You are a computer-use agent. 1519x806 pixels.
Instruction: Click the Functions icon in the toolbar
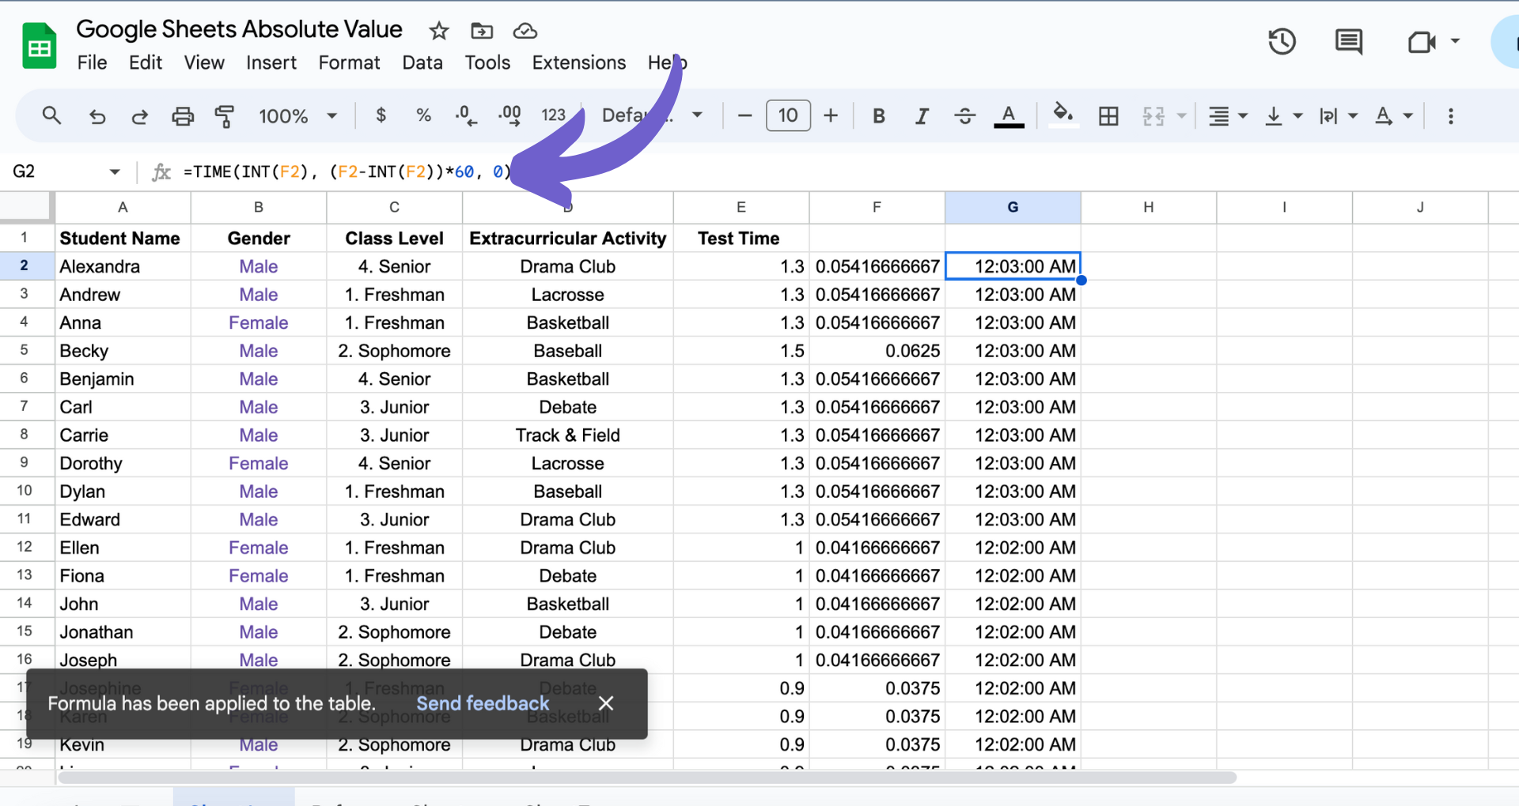point(161,171)
